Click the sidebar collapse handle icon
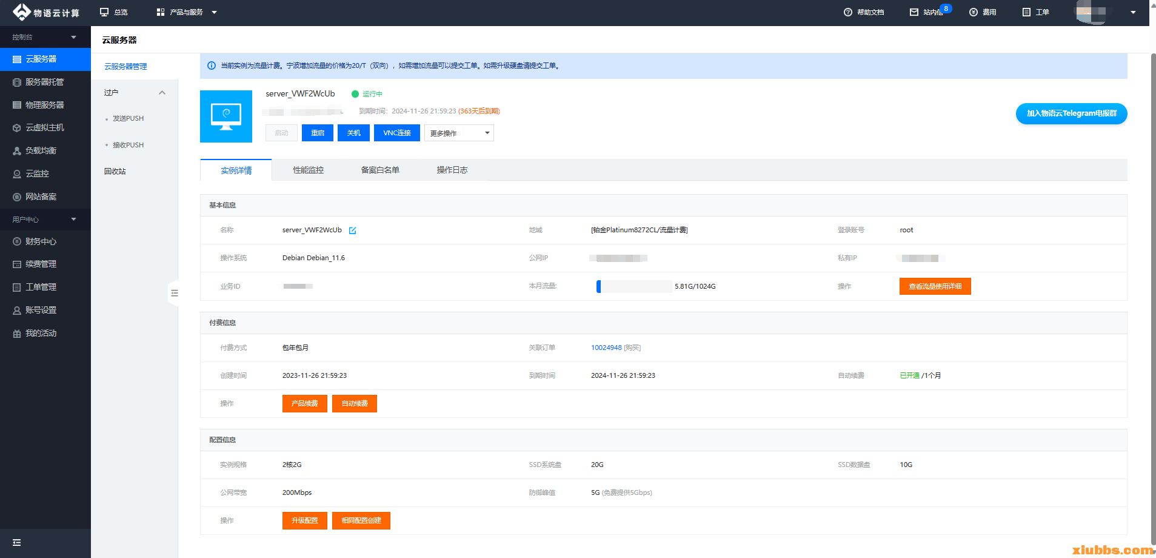This screenshot has height=558, width=1156. [x=174, y=293]
